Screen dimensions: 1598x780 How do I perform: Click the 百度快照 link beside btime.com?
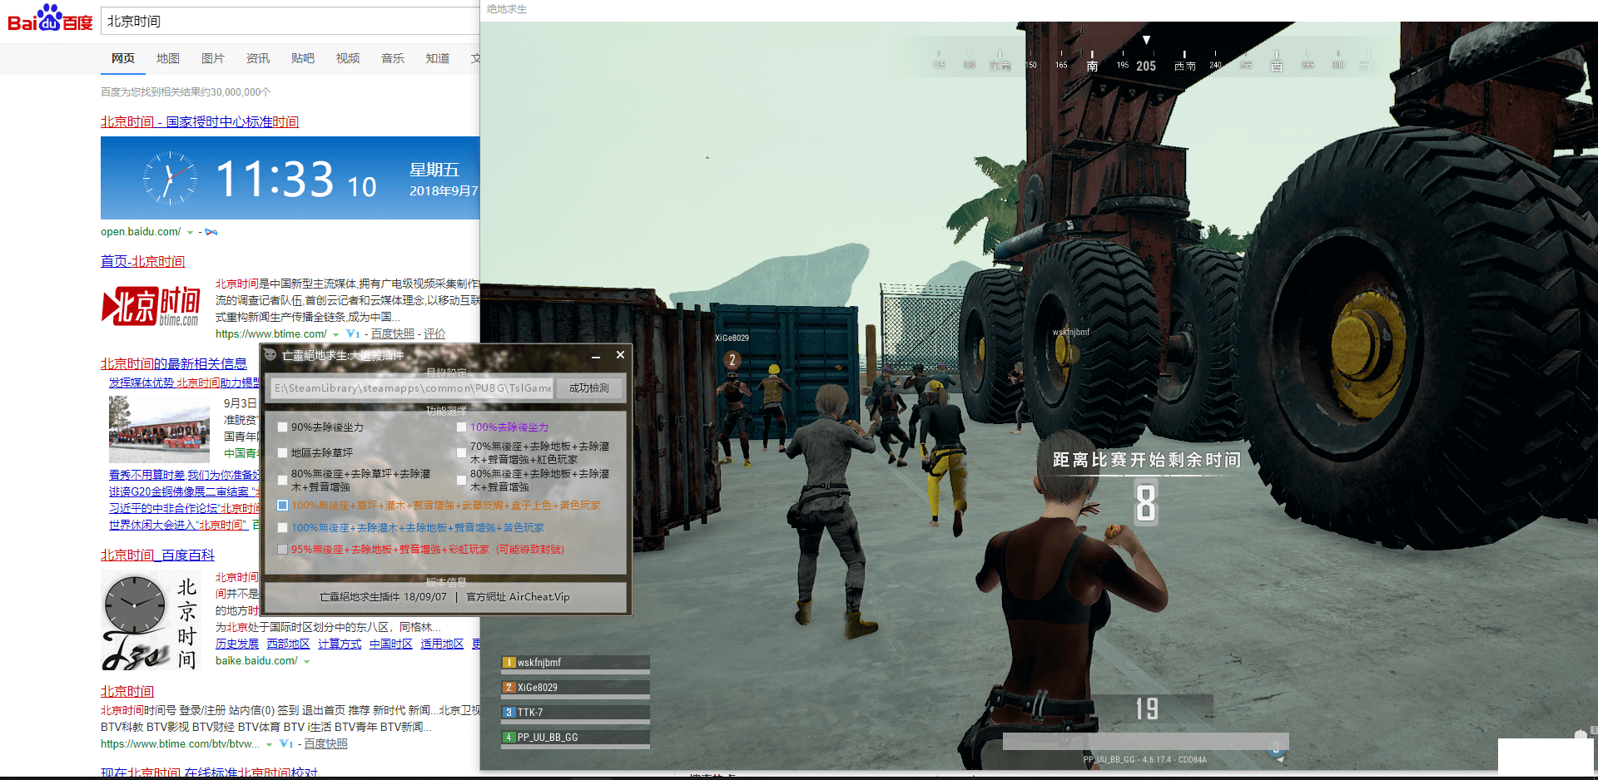393,333
